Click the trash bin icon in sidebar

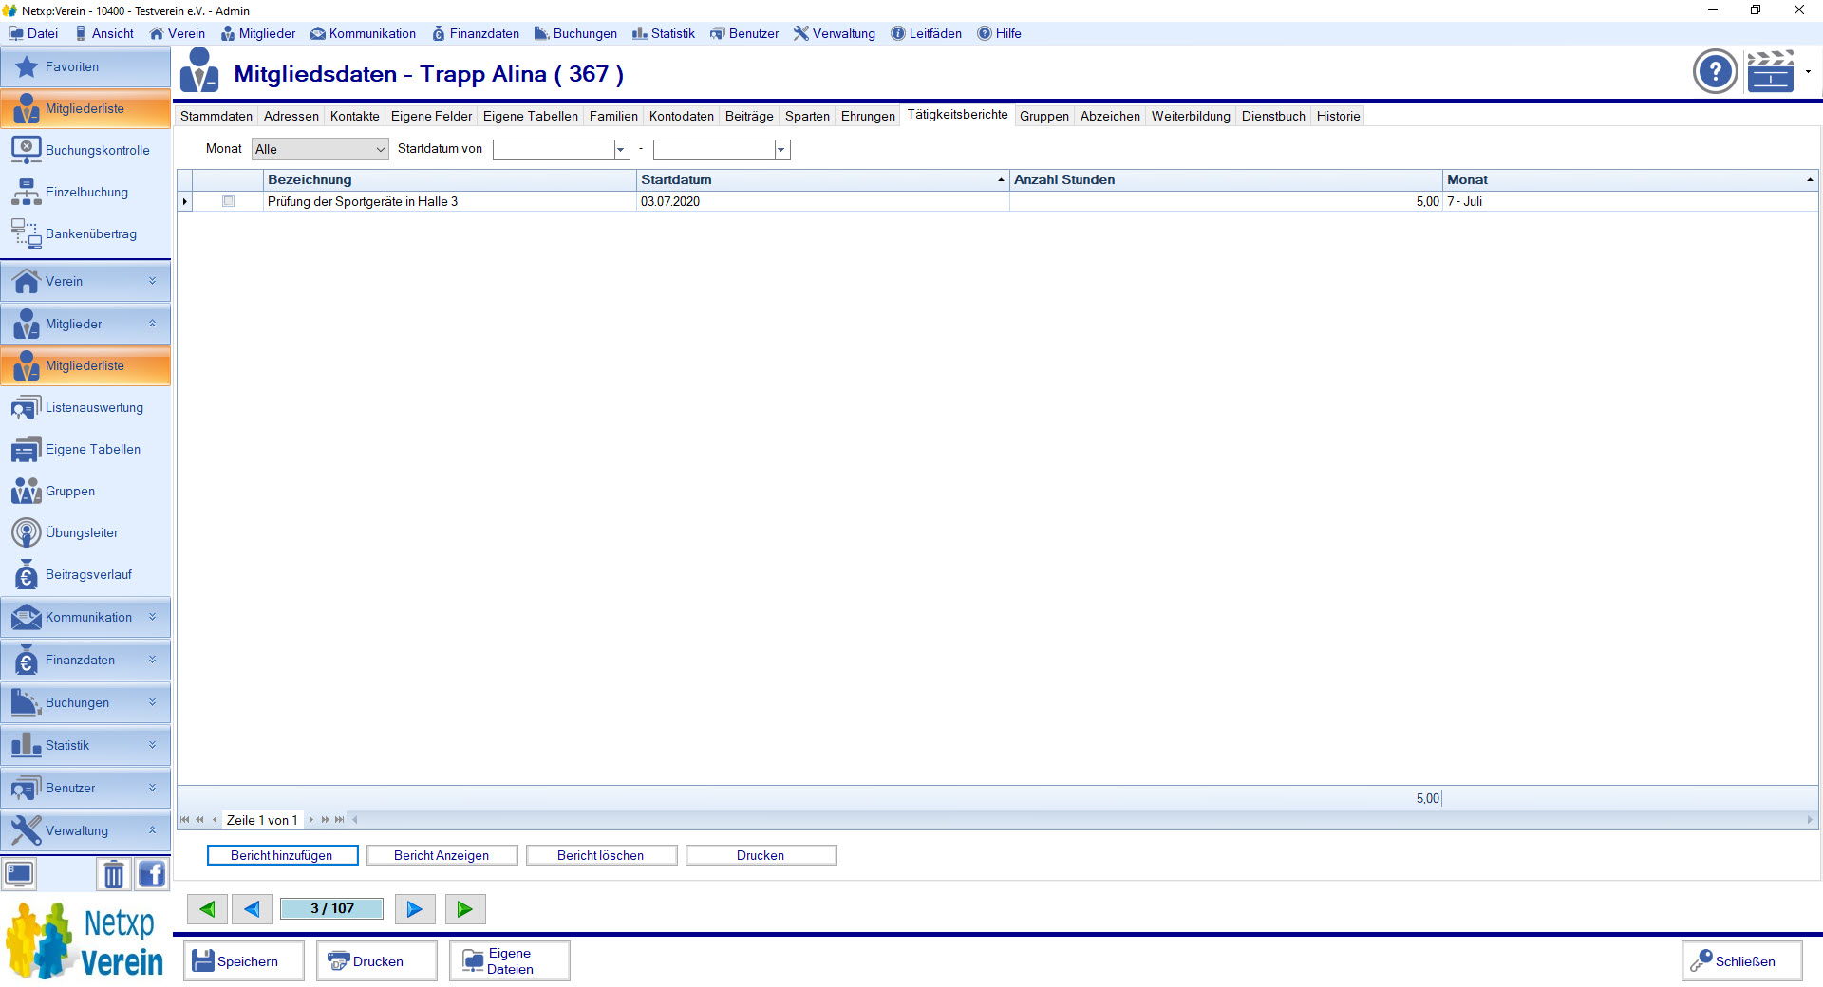pos(113,874)
